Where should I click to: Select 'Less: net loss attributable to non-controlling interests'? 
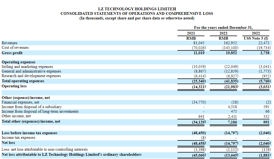tap(44, 149)
